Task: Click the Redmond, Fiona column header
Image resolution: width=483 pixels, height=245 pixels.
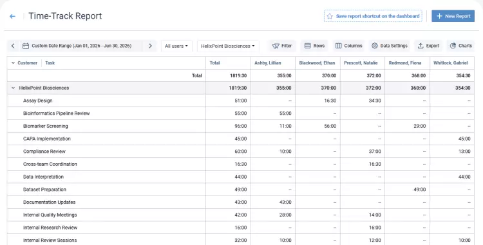Action: (x=405, y=63)
